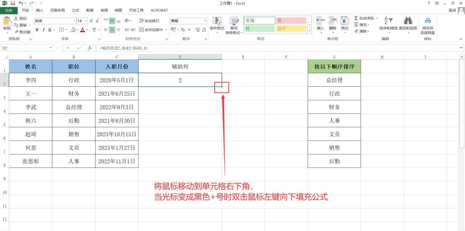Viewport: 465px width, 231px height.
Task: Click the Undo arrow icon
Action: tap(20, 3)
